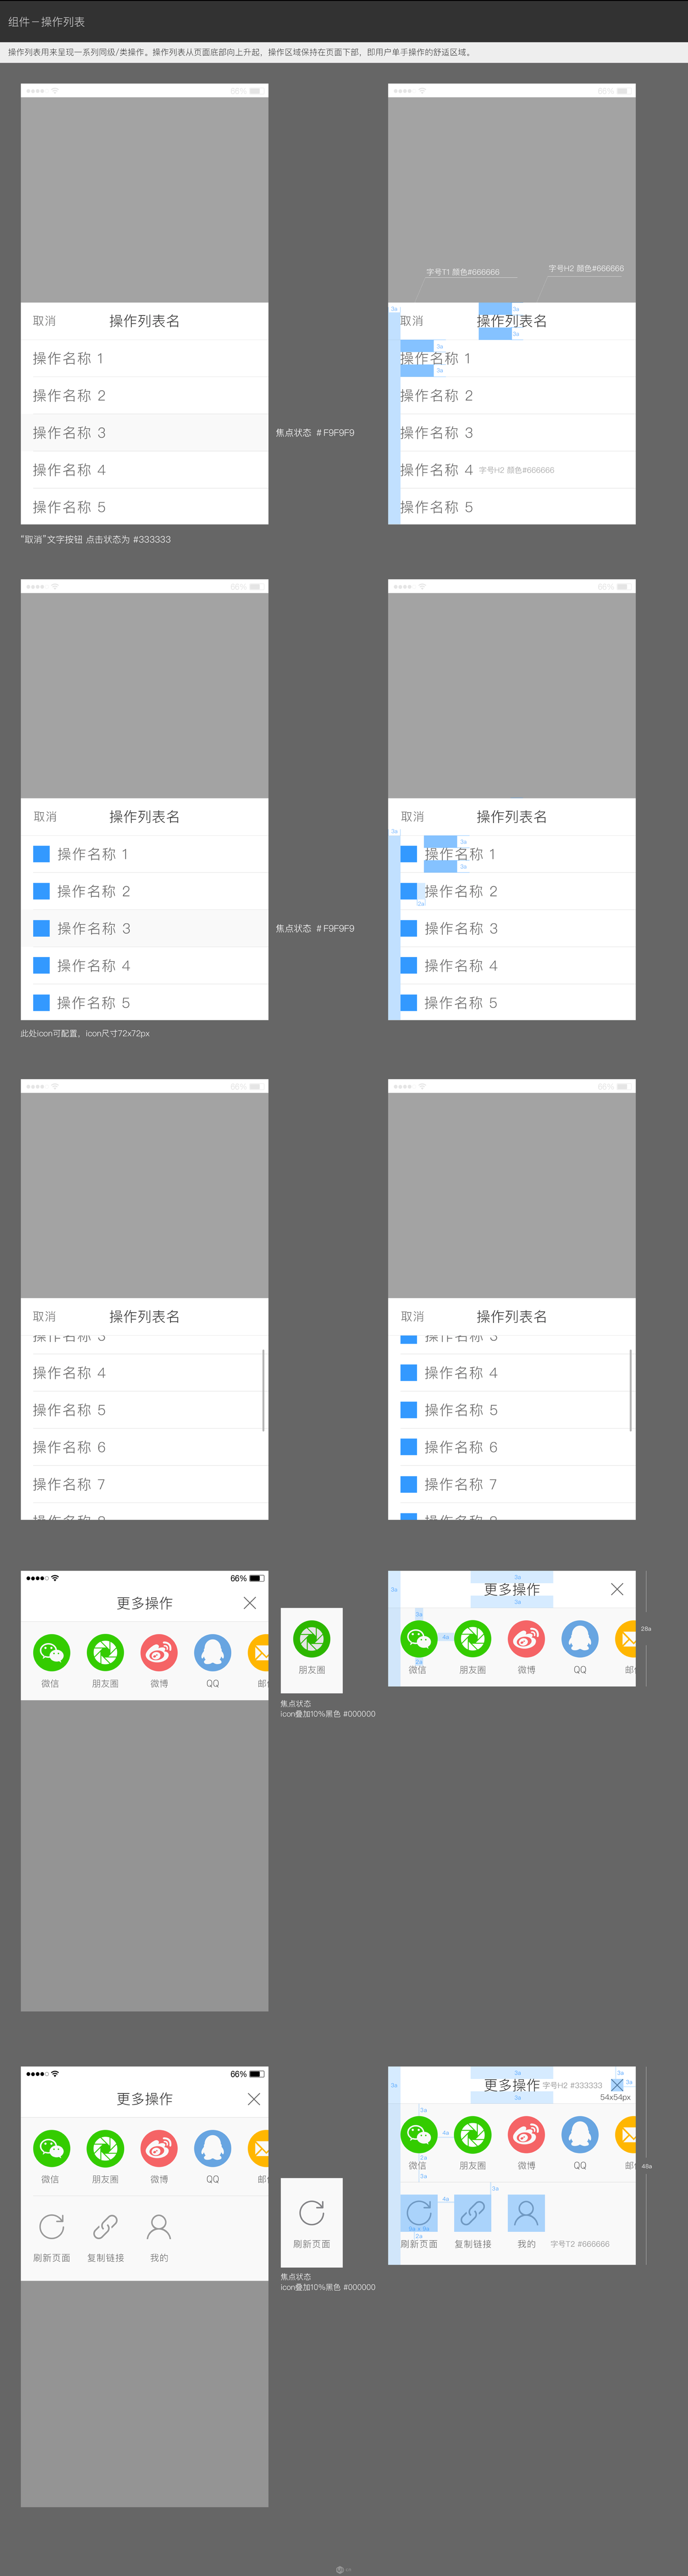The height and width of the screenshot is (2576, 688).
Task: Select 操作名称 7 row without an icon
Action: tap(145, 1484)
